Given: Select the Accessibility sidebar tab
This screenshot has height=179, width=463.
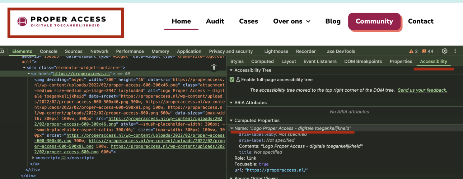Looking at the screenshot, I should point(434,61).
